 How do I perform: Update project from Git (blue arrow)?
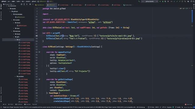174,1
